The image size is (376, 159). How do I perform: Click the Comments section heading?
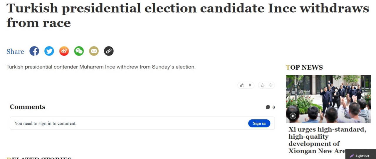pyautogui.click(x=28, y=107)
